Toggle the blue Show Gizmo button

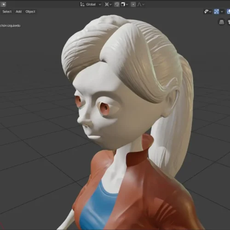tap(216, 11)
